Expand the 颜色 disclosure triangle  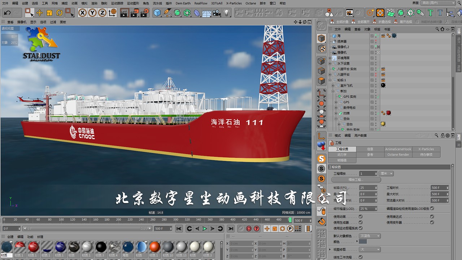pyautogui.click(x=357, y=242)
